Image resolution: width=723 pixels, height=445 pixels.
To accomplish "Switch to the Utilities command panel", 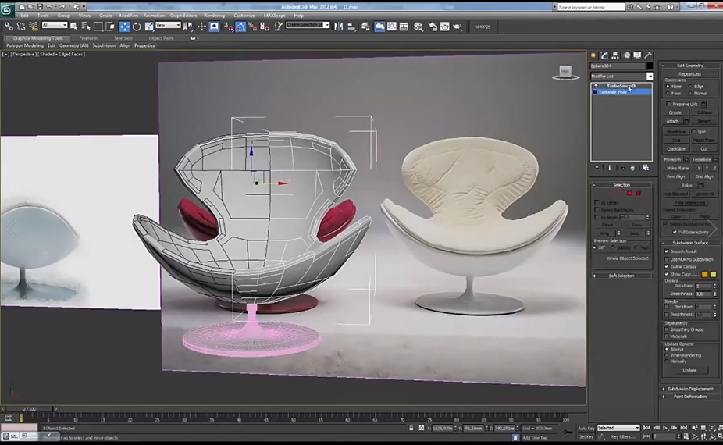I will click(648, 55).
